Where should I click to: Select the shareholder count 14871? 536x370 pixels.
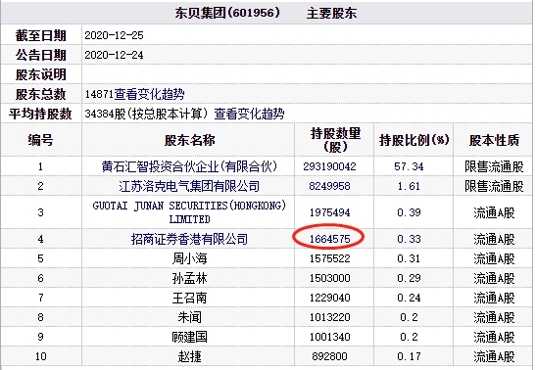pos(99,94)
